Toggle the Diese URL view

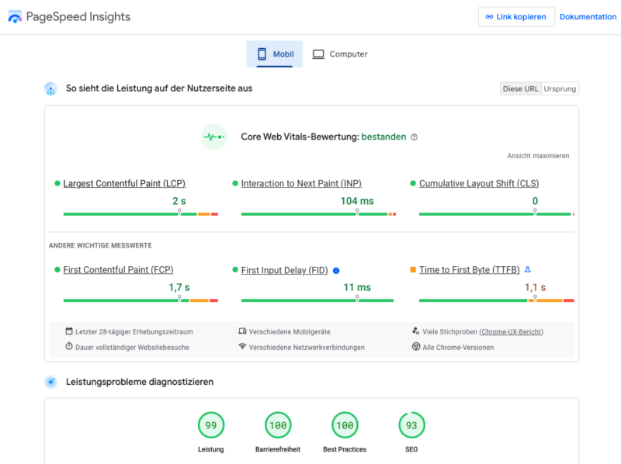click(x=520, y=88)
